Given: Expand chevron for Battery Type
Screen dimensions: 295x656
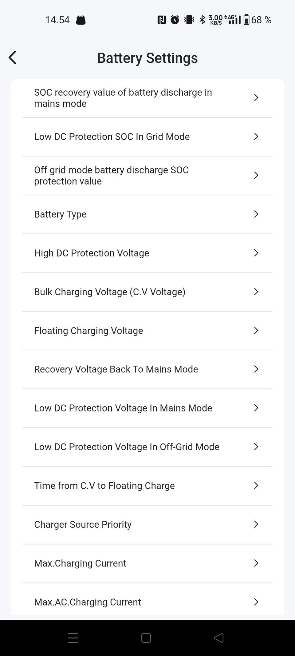Looking at the screenshot, I should click(256, 214).
